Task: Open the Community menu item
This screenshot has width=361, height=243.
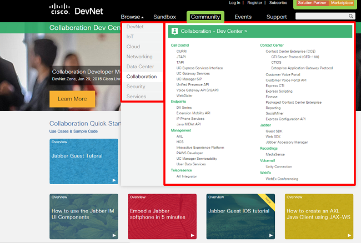Action: click(205, 17)
